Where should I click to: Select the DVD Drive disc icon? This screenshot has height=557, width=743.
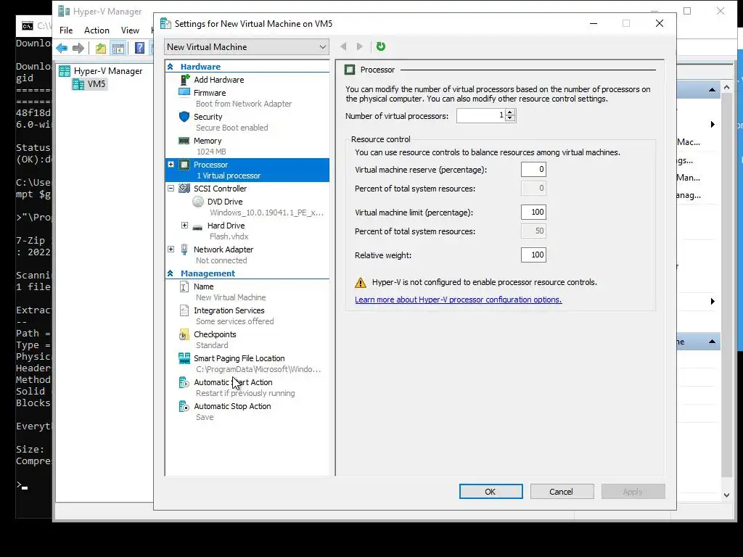click(198, 202)
